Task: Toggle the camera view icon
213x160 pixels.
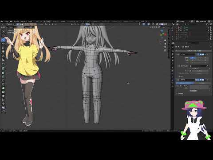Action: click(165, 47)
